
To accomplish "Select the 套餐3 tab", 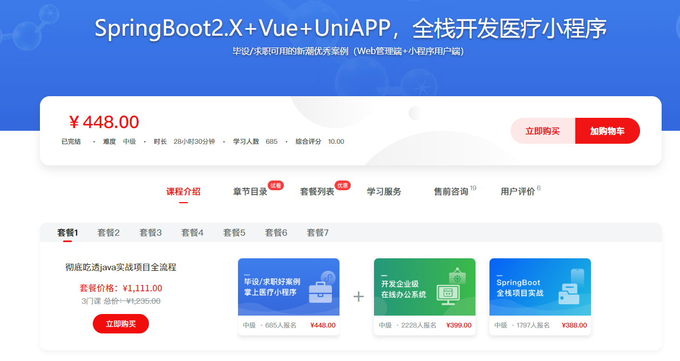I will point(151,232).
